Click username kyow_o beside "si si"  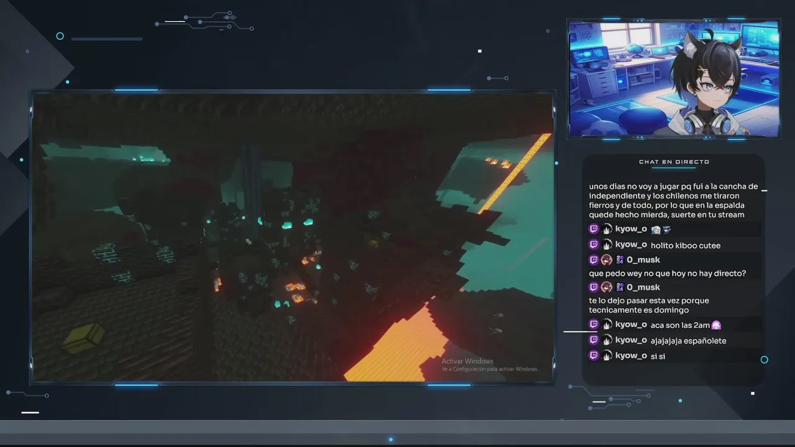(x=631, y=355)
